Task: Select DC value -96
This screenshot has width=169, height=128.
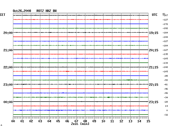Action: [x=166, y=89]
